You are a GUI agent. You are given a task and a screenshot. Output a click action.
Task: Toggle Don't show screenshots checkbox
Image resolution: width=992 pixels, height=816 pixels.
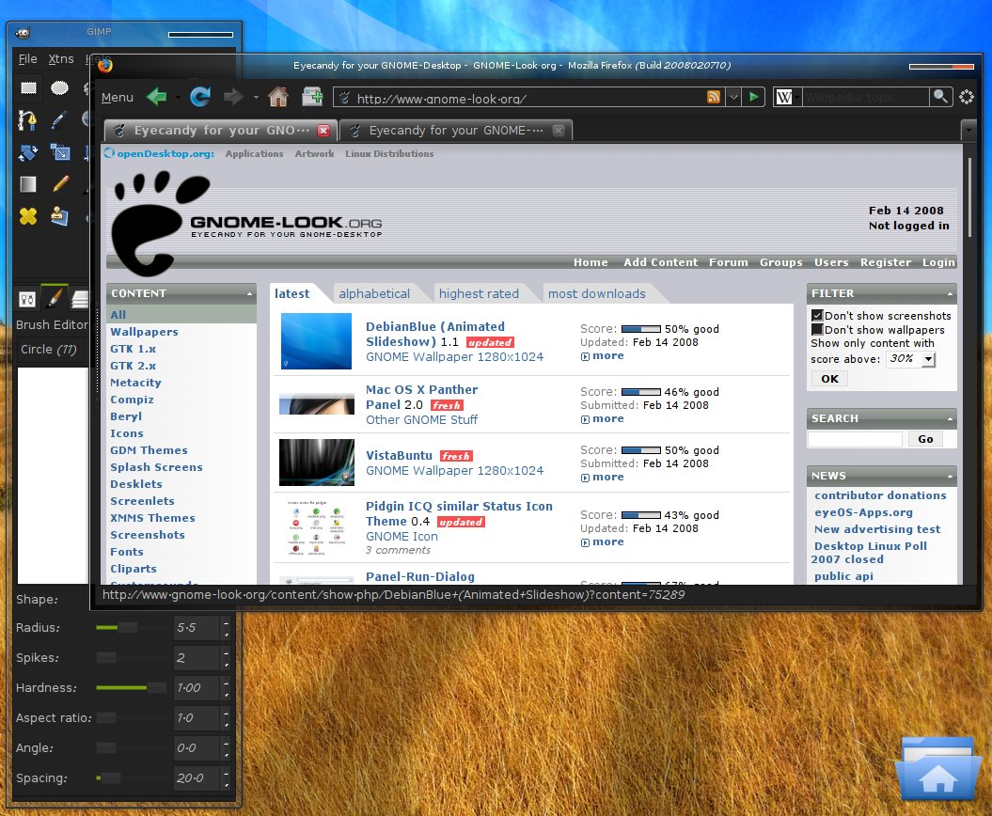tap(817, 315)
